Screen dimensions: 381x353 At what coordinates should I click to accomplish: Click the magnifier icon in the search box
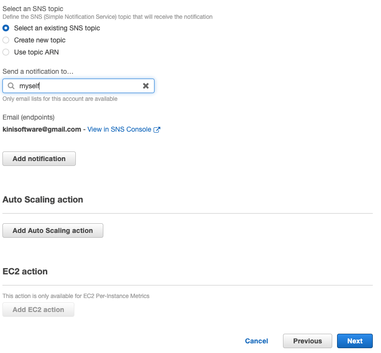[11, 86]
